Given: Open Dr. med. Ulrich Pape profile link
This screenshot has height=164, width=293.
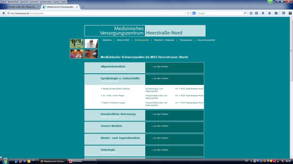Looking at the screenshot, I should click(x=112, y=96).
